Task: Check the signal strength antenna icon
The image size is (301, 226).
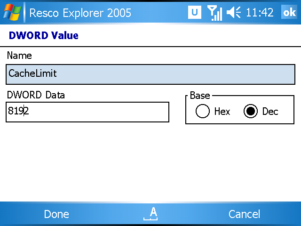Action: tap(214, 13)
